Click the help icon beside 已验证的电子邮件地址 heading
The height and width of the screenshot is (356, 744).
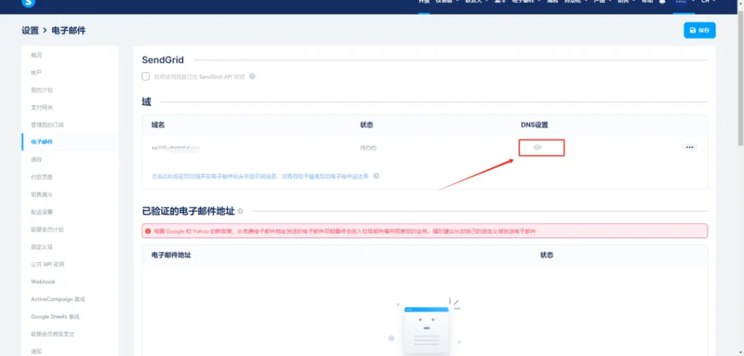click(x=240, y=211)
